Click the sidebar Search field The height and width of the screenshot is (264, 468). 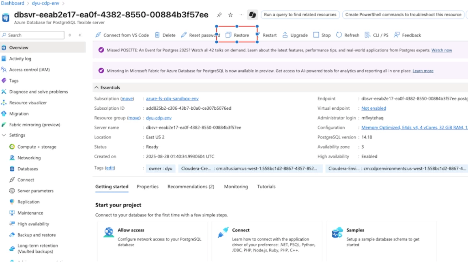point(32,35)
